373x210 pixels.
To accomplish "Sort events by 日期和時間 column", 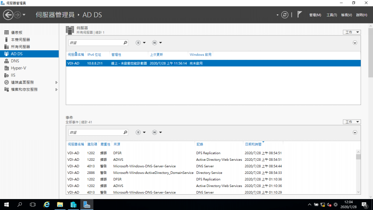I will (253, 144).
